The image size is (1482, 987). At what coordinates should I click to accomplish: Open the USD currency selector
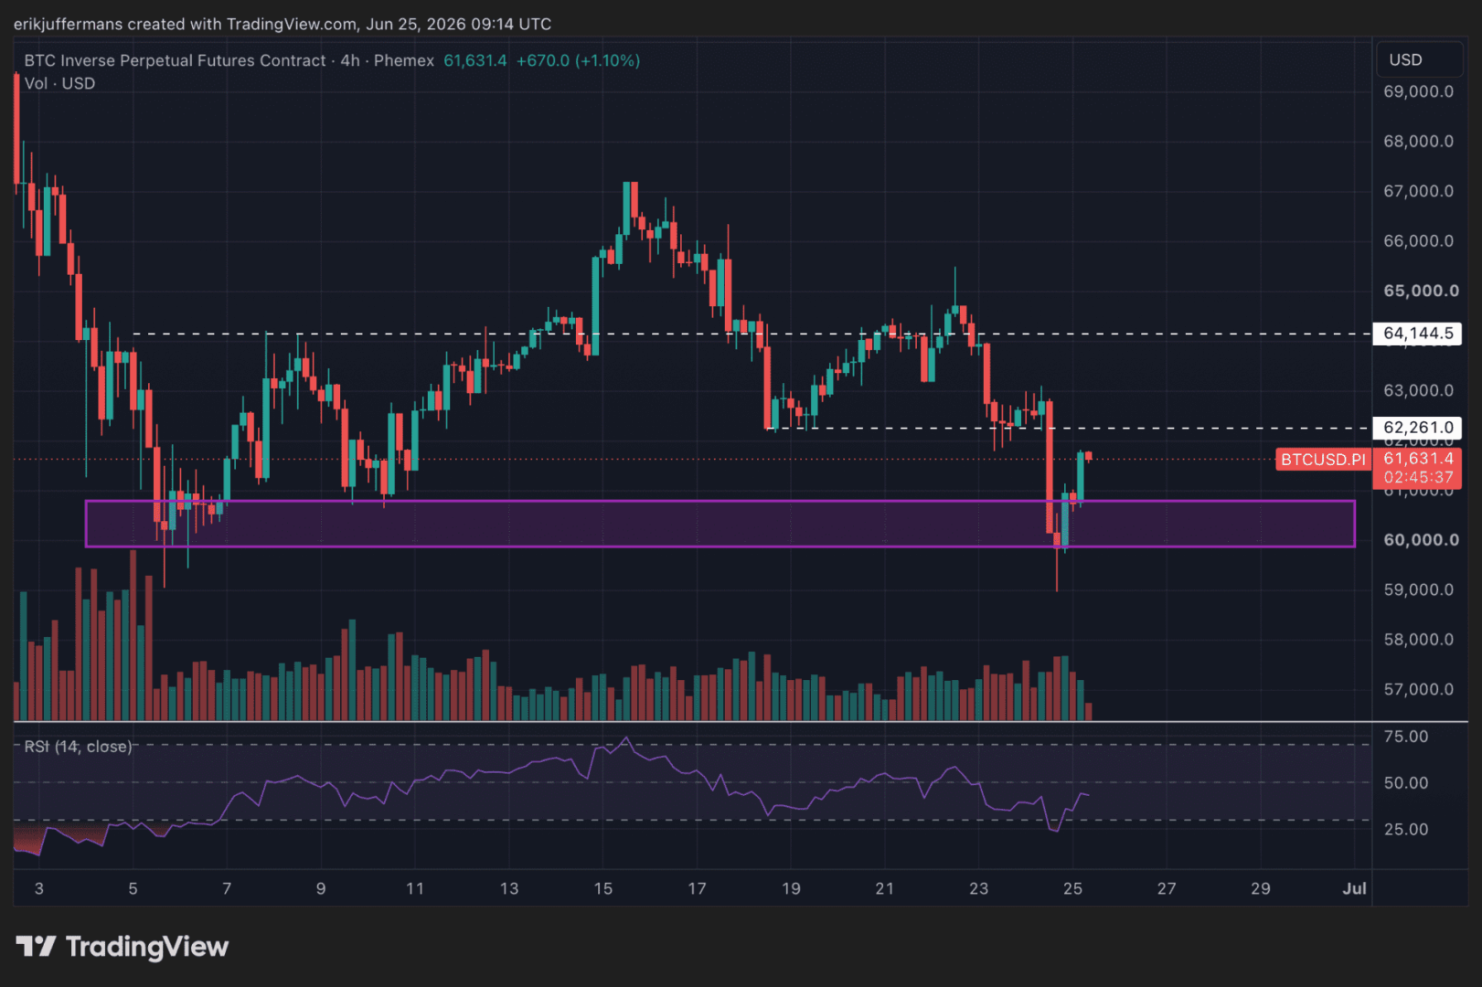[x=1420, y=59]
